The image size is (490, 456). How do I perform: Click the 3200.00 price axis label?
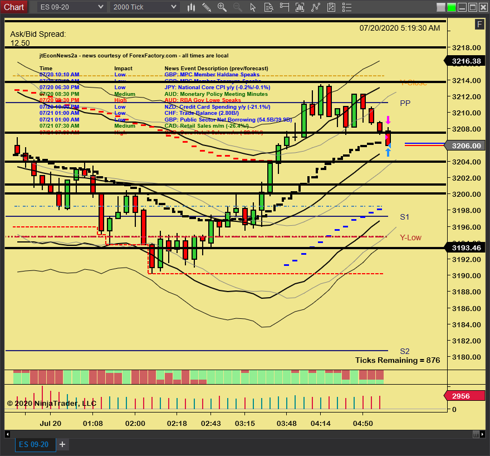point(466,194)
